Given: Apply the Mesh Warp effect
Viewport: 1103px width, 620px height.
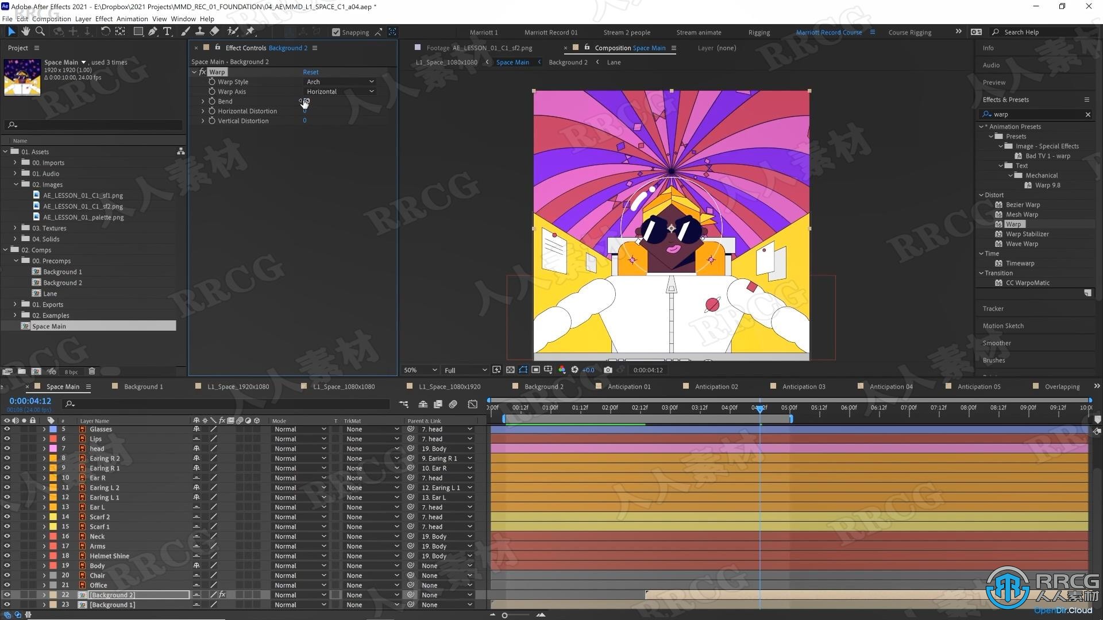Looking at the screenshot, I should click(x=1021, y=214).
